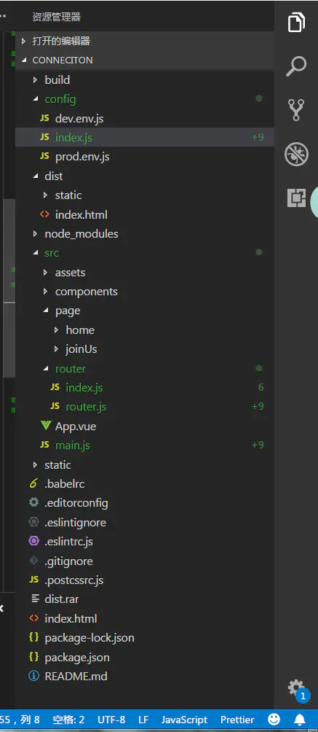Screen dimensions: 318x732
Task: Click the smiley feedback icon in status bar
Action: pyautogui.click(x=274, y=720)
